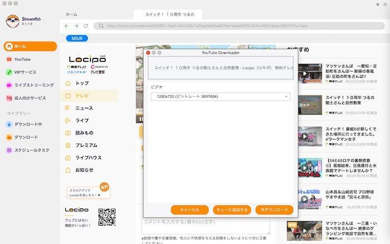Click the browser forward arrow
Viewport: 390px width, 244px height.
pos(76,26)
